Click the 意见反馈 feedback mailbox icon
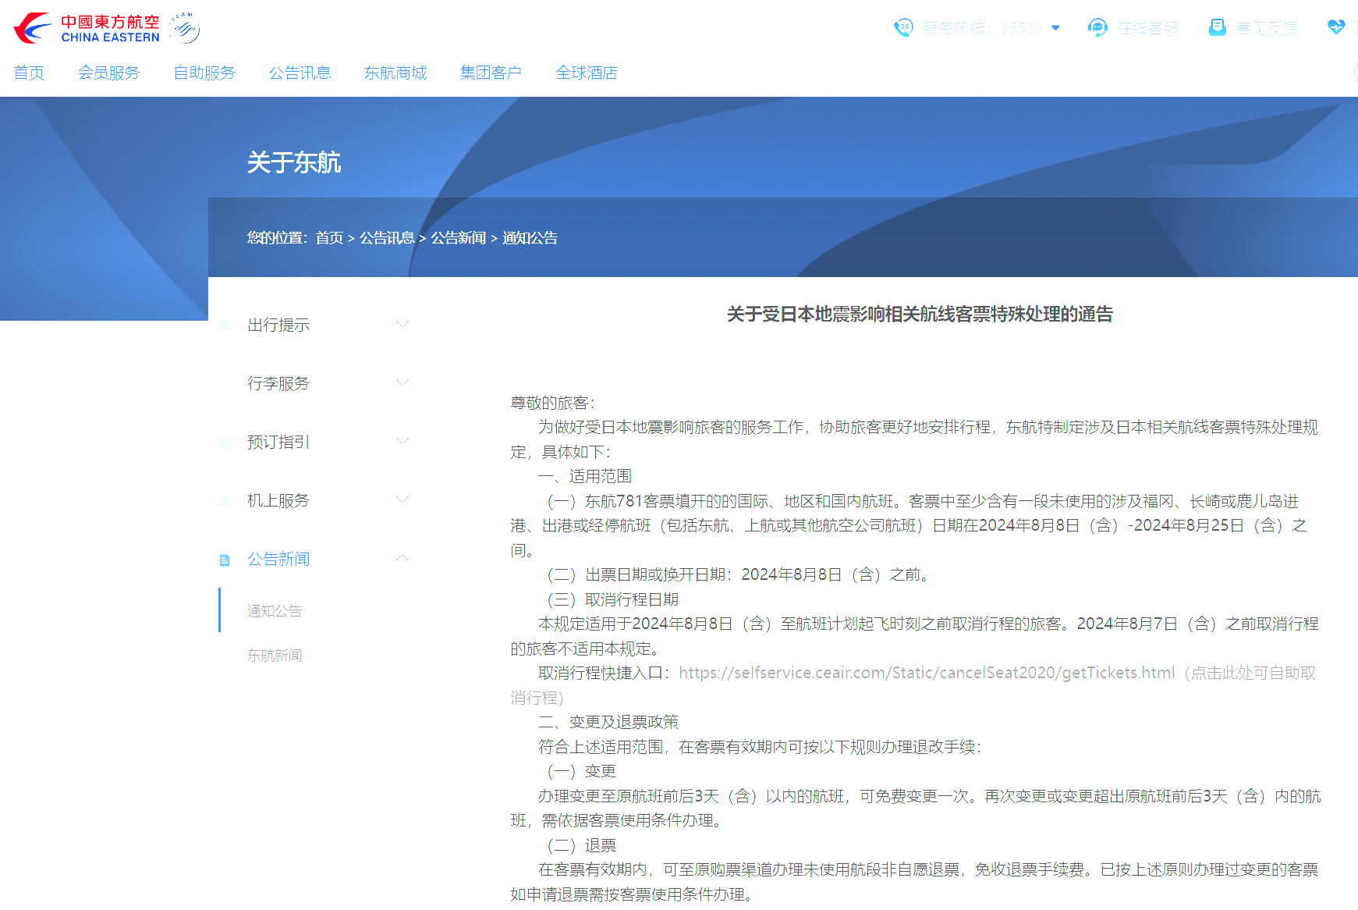 coord(1218,27)
